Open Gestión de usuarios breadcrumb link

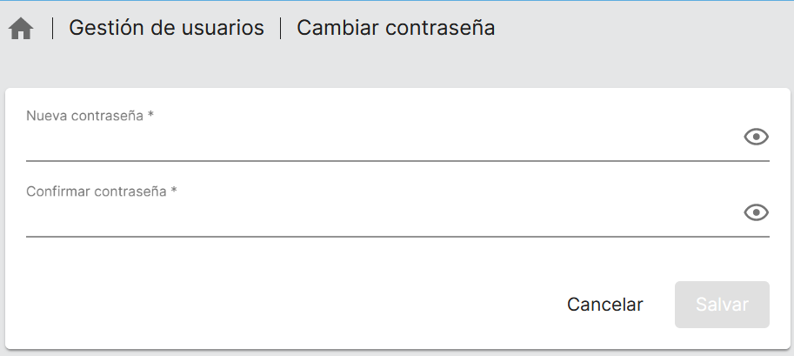point(166,28)
